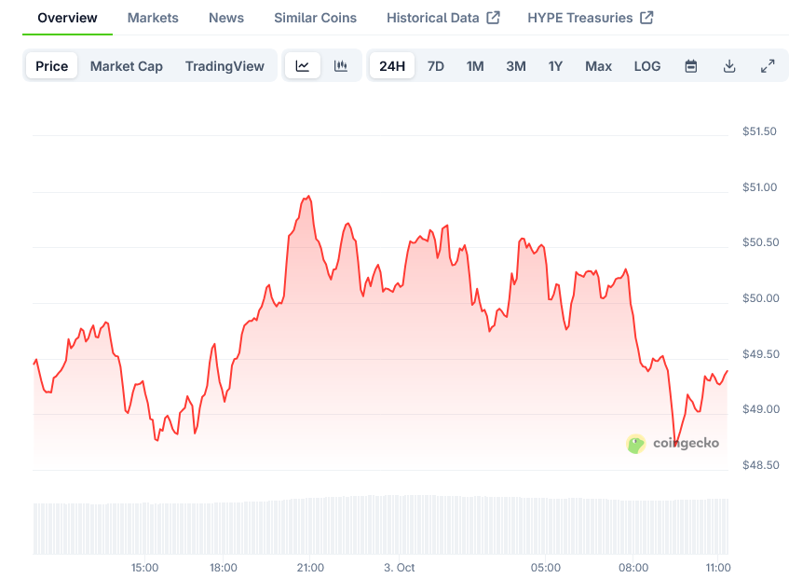The width and height of the screenshot is (789, 578).
Task: Show the Max time range
Action: (598, 66)
